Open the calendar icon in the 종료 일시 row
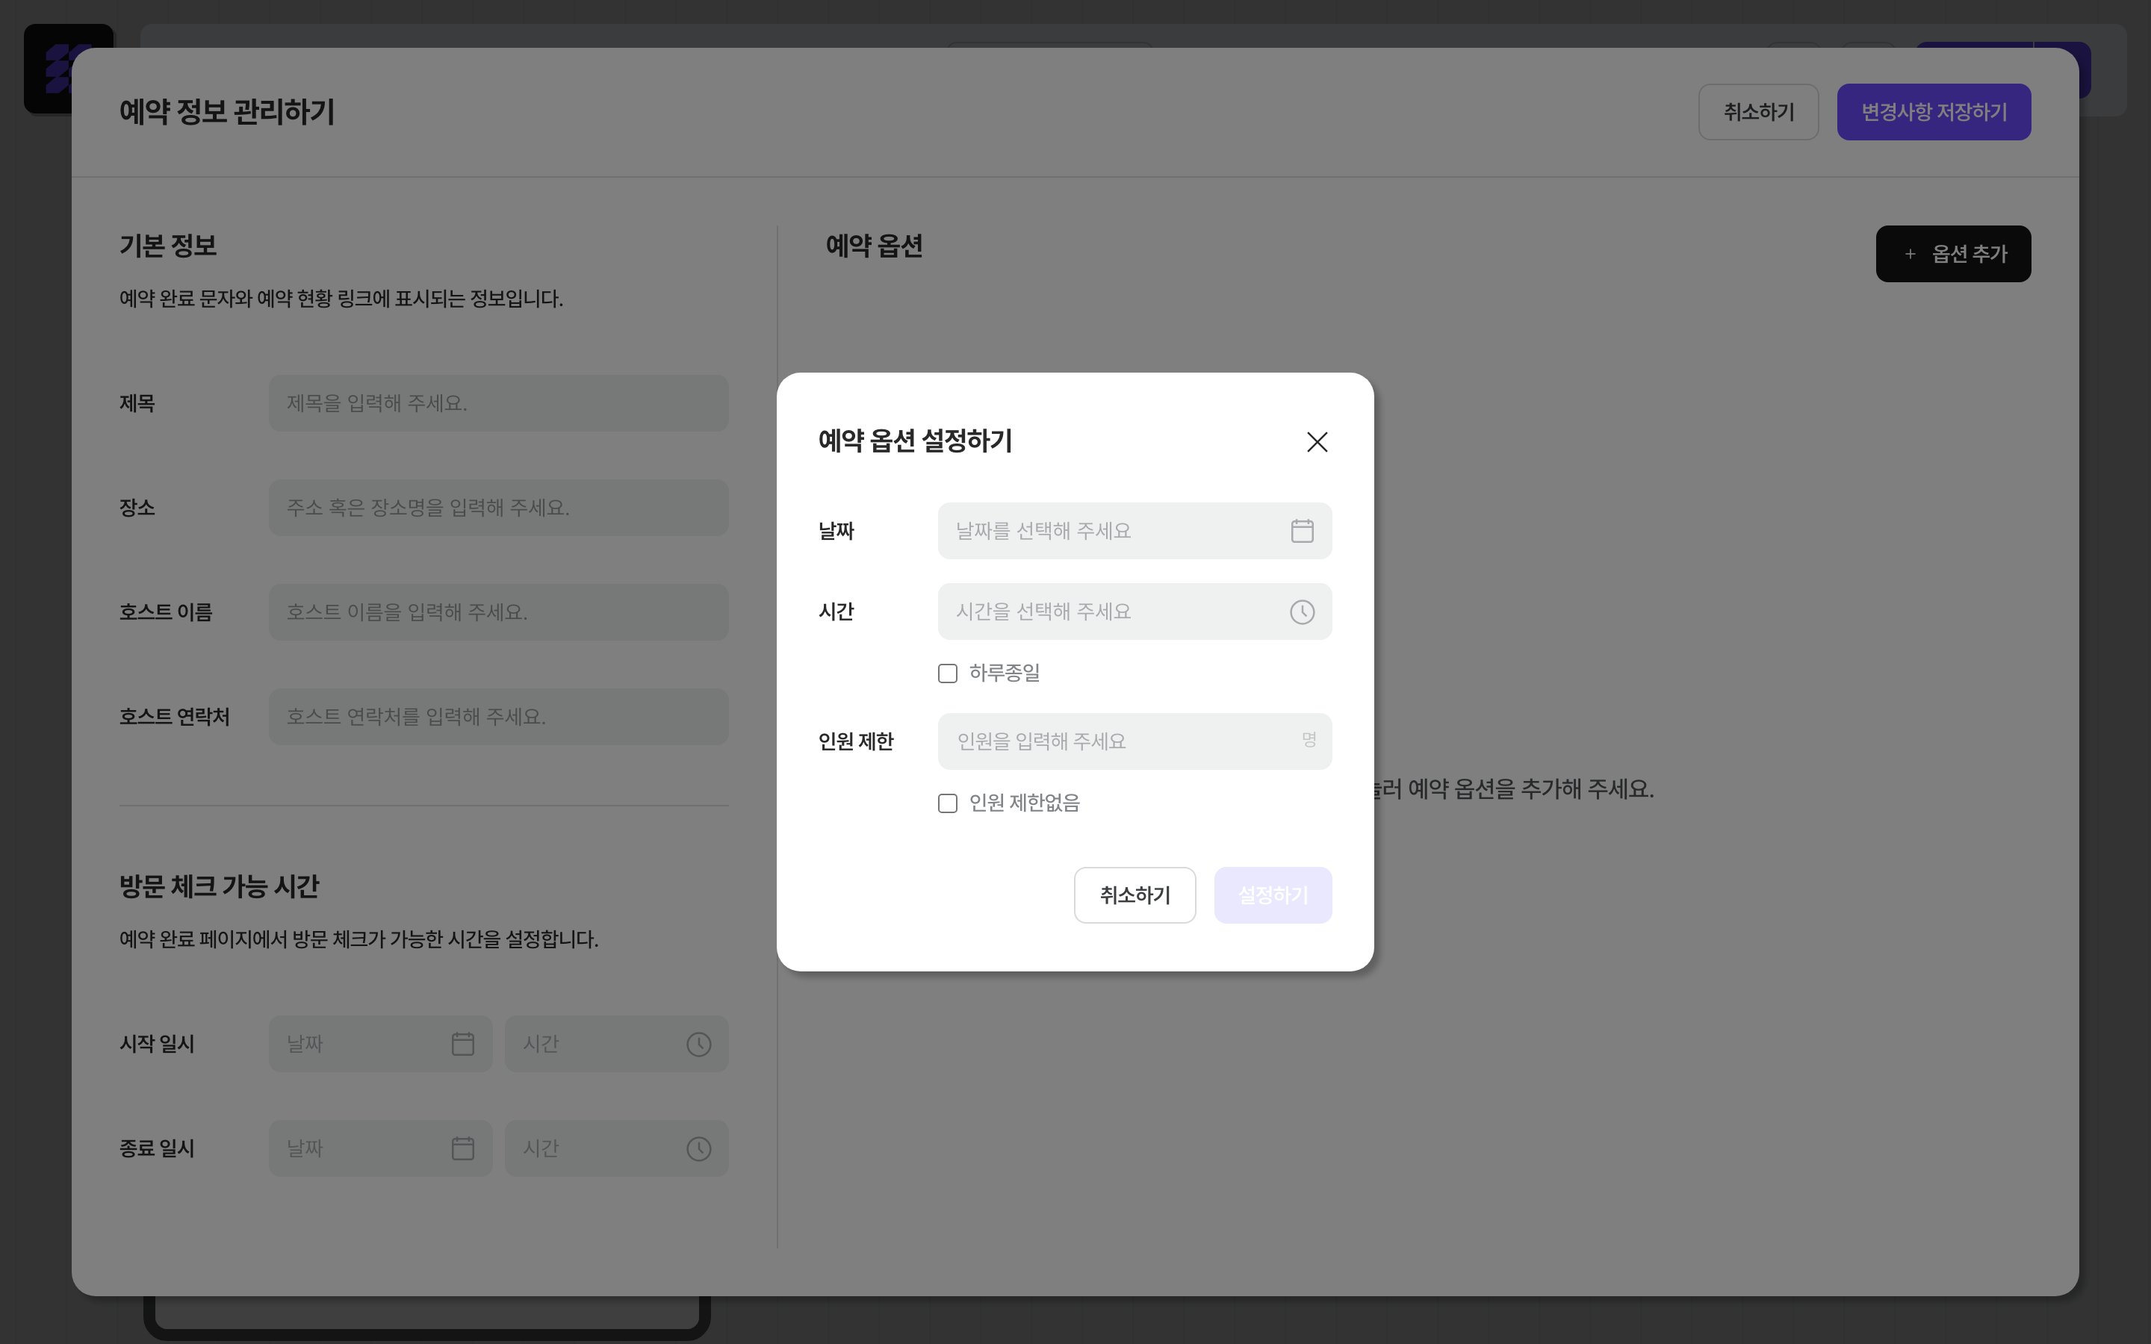Screen dimensions: 2151x1344 463,1148
